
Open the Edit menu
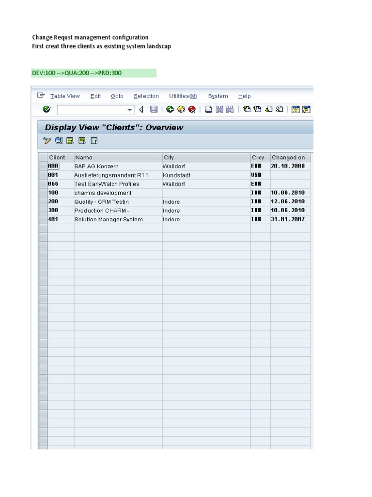(95, 96)
